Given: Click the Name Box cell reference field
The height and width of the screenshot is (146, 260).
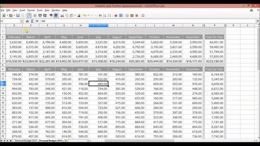Looking at the screenshot, I should click(10, 21).
